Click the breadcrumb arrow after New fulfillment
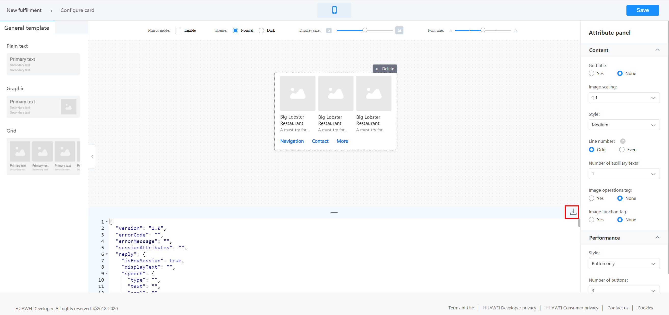Screen dimensions: 669x315 51,11
